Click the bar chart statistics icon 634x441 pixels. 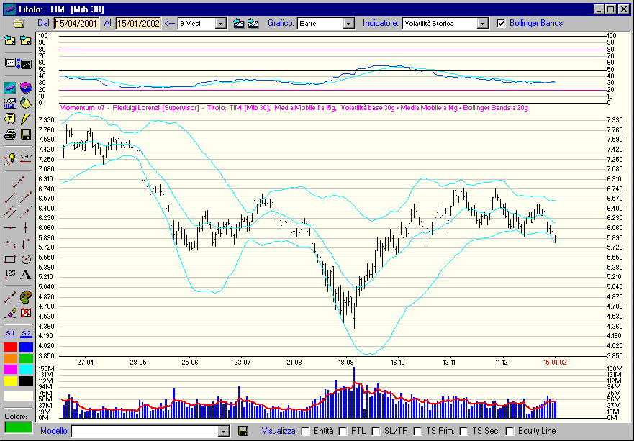(10, 103)
